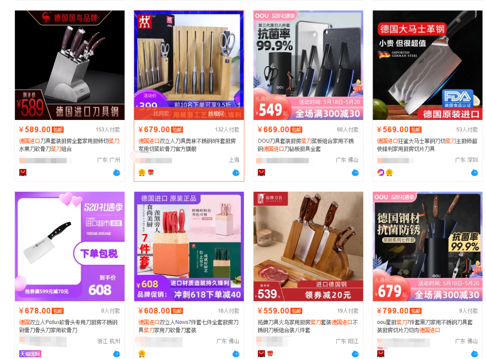Click the heart icon under ¥559.00 拓牌 listing
This screenshot has height=359, width=486.
coord(270,354)
